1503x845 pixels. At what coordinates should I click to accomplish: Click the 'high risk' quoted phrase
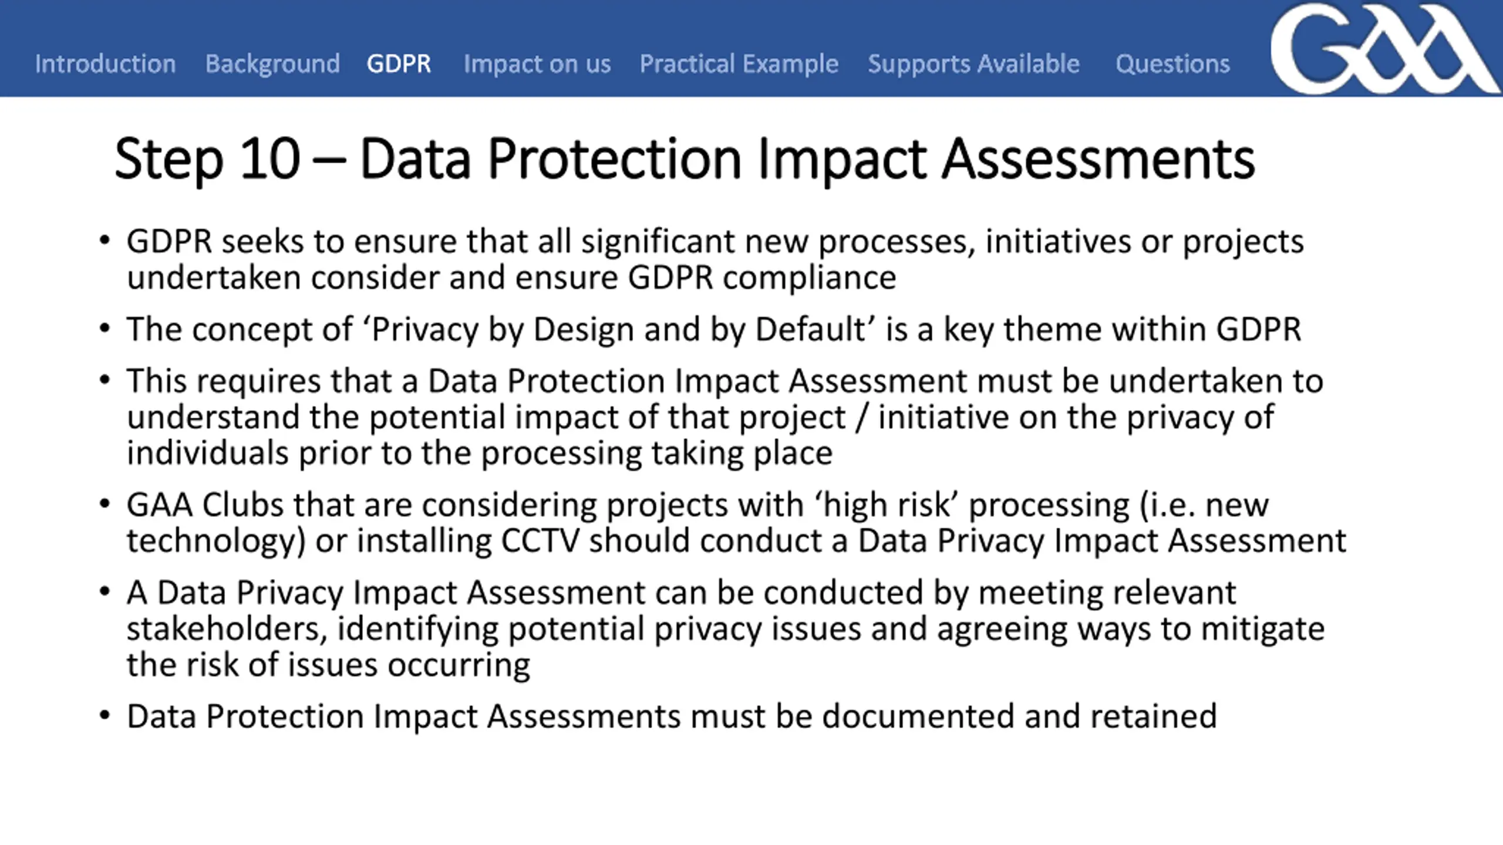pyautogui.click(x=887, y=505)
